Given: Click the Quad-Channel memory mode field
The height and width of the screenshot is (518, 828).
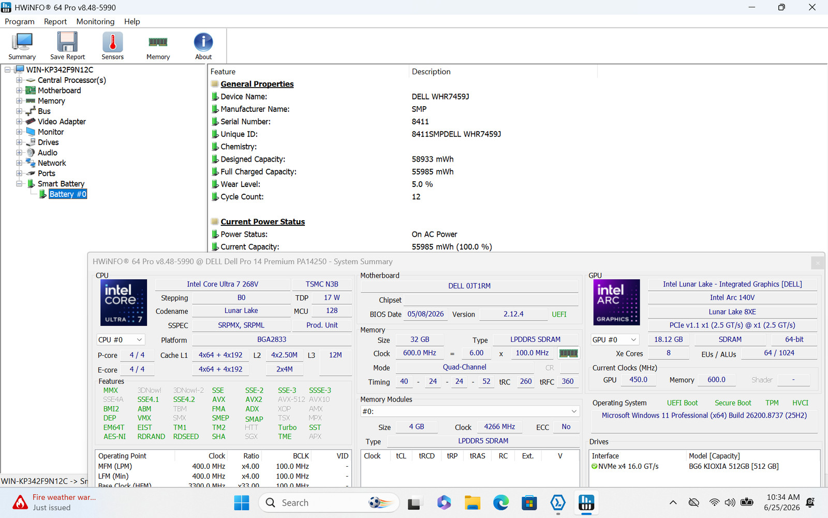Looking at the screenshot, I should tap(464, 367).
